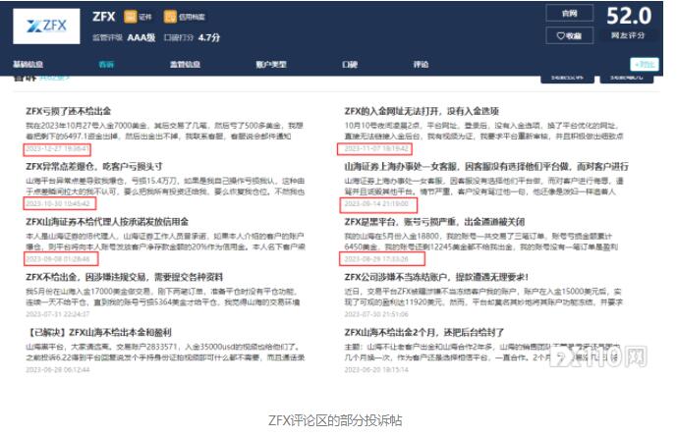Click excerpt mentioning 入金18800
The height and width of the screenshot is (438, 677).
click(481, 242)
